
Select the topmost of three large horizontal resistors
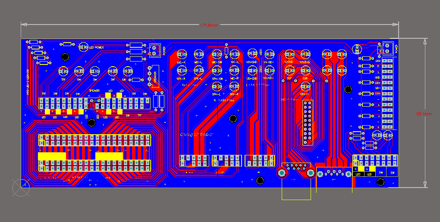click(136, 45)
